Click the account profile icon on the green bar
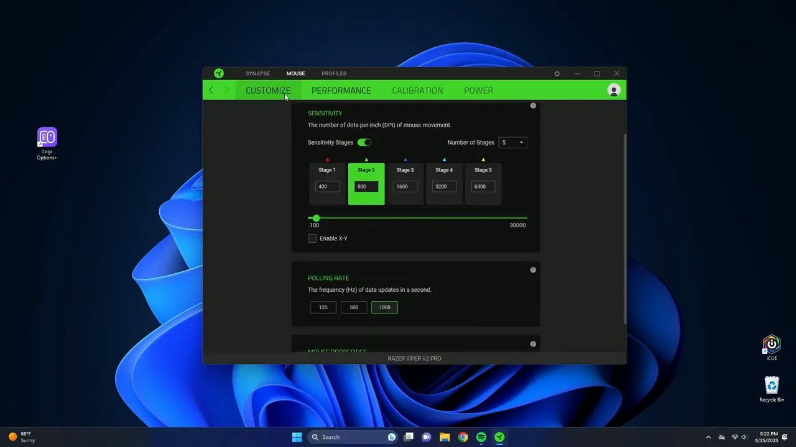Screen dimensions: 796x447 [x=614, y=90]
